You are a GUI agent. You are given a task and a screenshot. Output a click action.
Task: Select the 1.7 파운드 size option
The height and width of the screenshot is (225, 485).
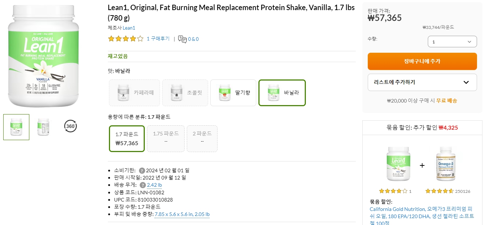pyautogui.click(x=127, y=139)
